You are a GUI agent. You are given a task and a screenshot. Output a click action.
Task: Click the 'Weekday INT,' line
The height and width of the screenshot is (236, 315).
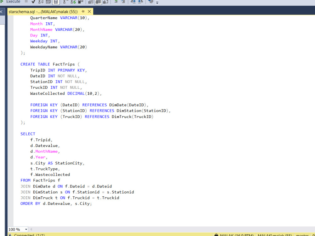click(x=45, y=41)
